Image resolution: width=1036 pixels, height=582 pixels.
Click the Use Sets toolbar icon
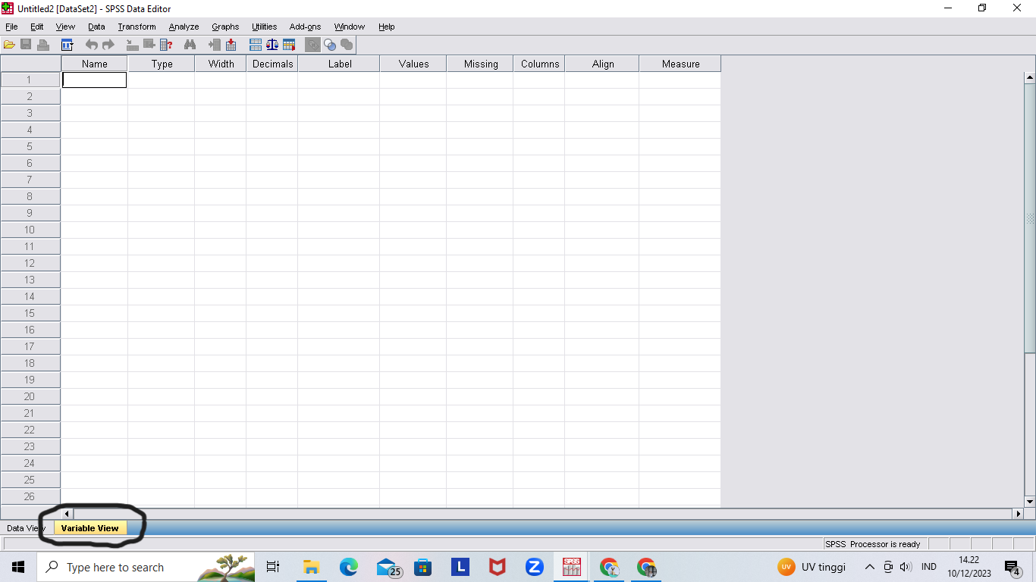pos(330,45)
